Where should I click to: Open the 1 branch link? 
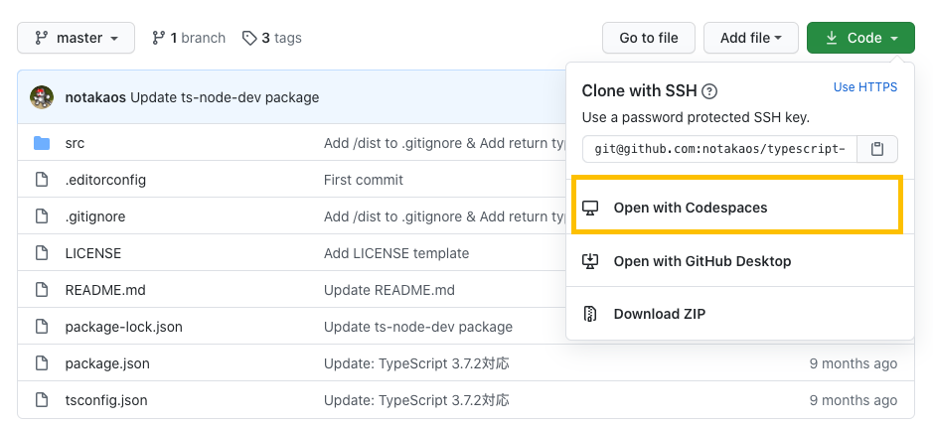[189, 38]
